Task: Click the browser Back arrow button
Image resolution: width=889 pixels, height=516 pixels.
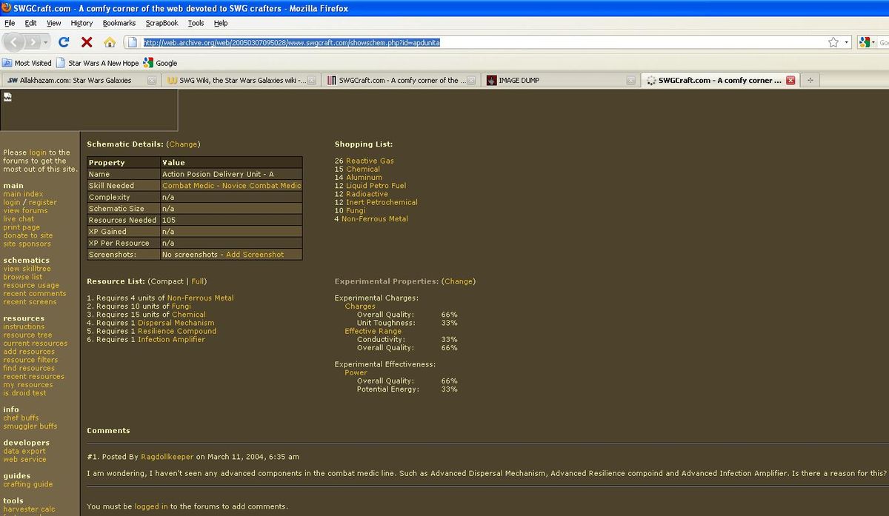Action: coord(16,42)
